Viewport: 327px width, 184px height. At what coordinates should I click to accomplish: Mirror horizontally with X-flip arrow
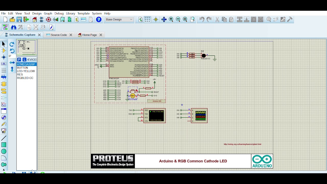(x=12, y=63)
